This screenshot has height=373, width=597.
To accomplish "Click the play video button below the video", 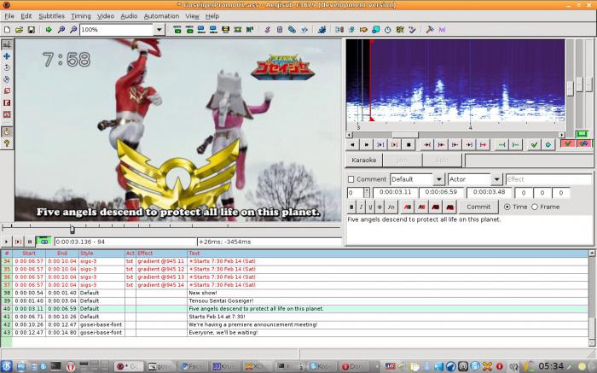I will pos(6,242).
